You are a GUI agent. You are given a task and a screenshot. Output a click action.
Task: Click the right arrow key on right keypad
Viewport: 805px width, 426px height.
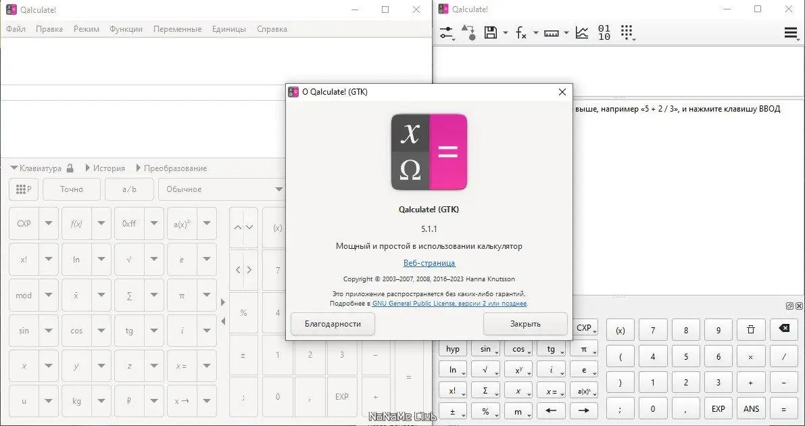point(584,411)
